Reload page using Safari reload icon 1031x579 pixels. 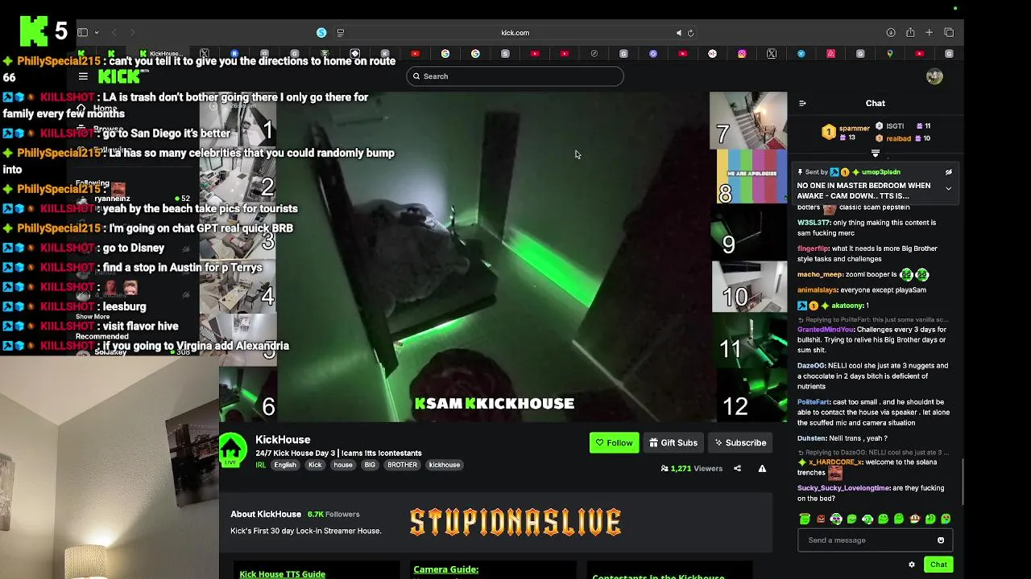click(x=690, y=33)
